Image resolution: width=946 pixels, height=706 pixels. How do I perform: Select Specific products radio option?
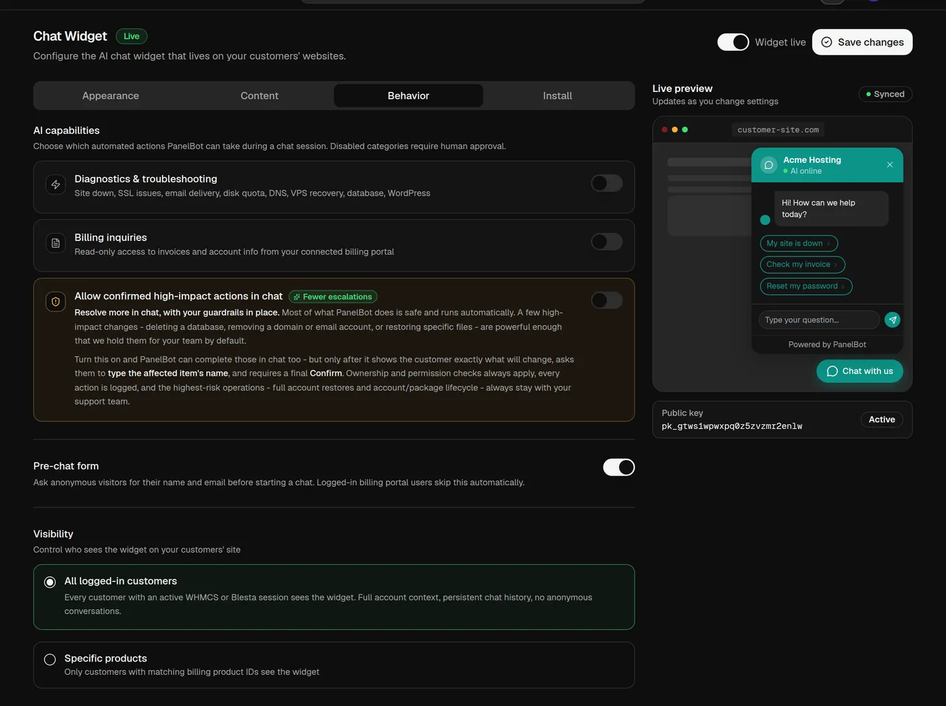50,659
